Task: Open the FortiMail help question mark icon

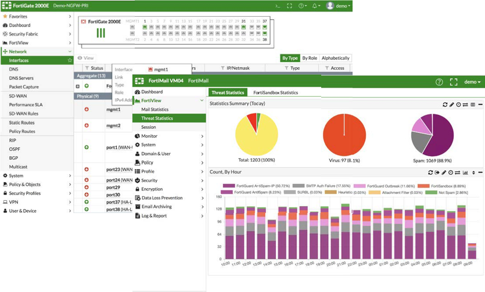Action: pos(439,82)
